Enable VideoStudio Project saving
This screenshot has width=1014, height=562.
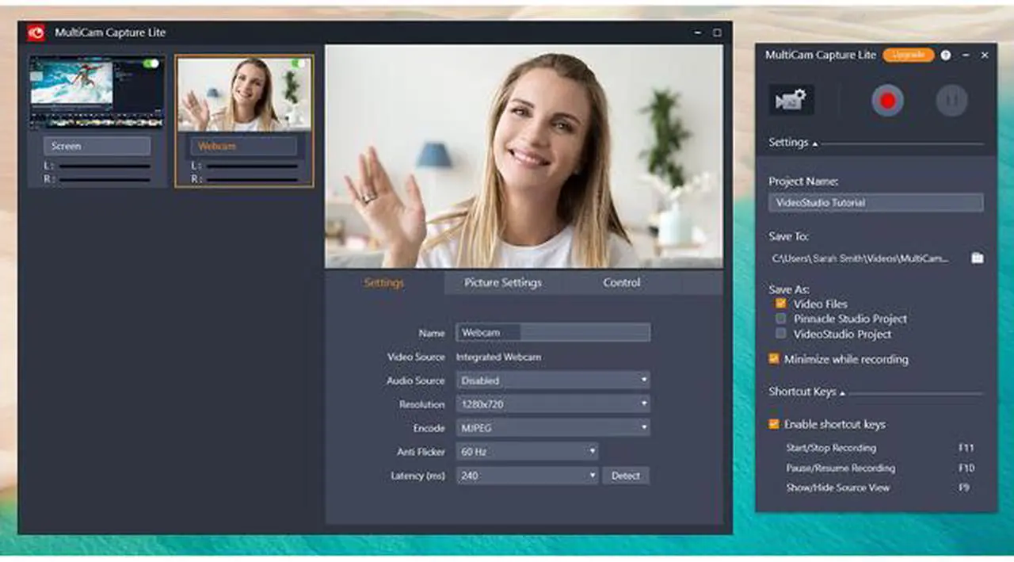coord(781,334)
